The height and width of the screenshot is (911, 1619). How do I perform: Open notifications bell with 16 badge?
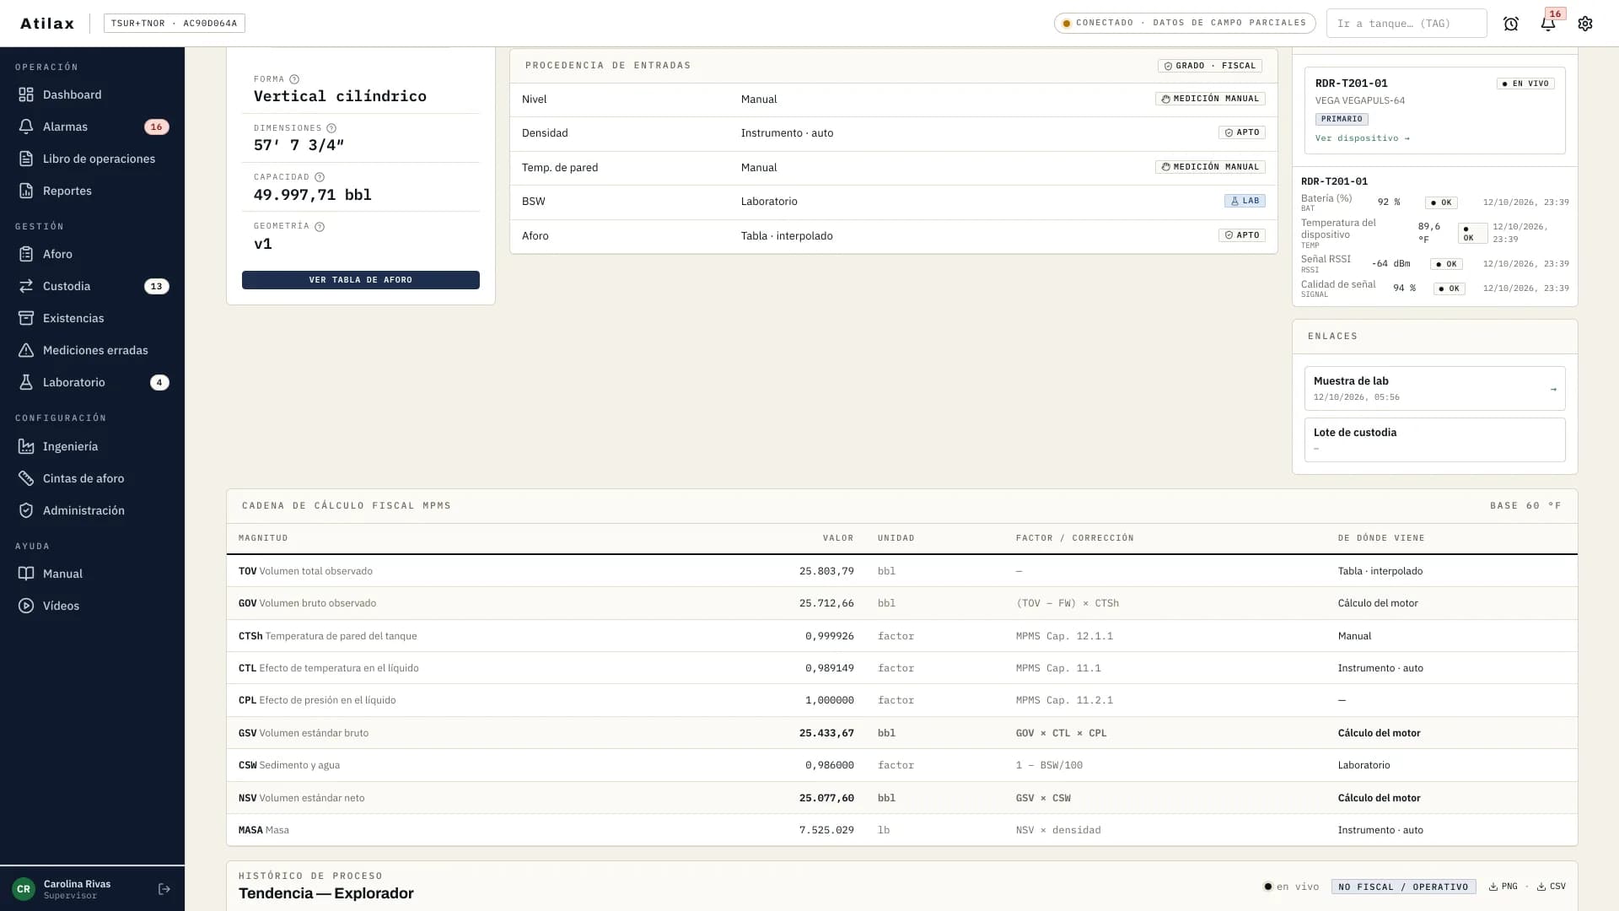click(1548, 24)
